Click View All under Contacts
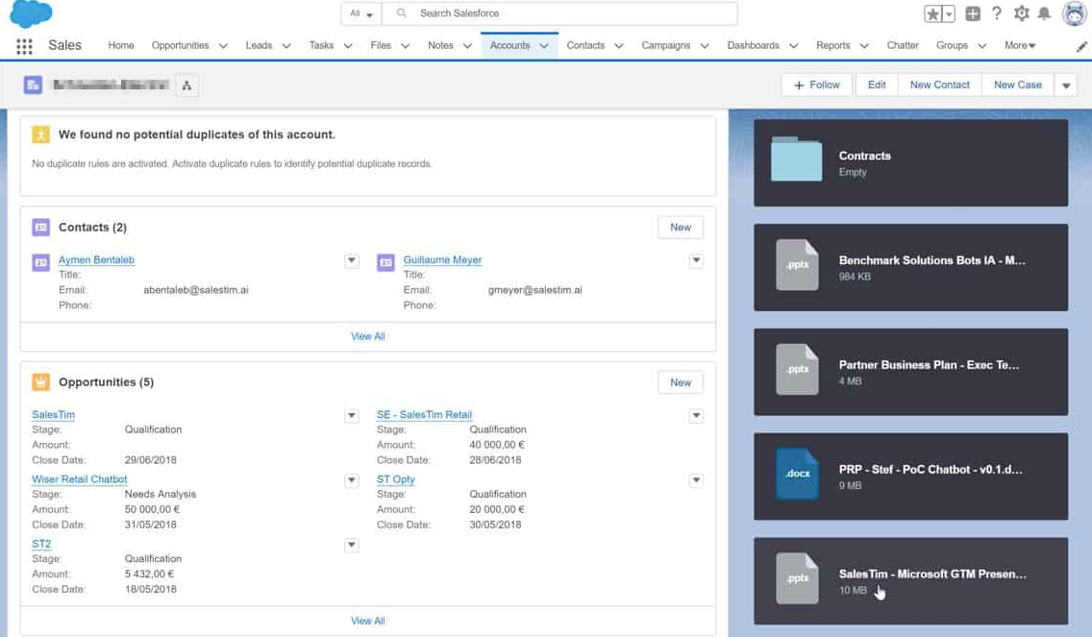The width and height of the screenshot is (1092, 637). point(368,336)
